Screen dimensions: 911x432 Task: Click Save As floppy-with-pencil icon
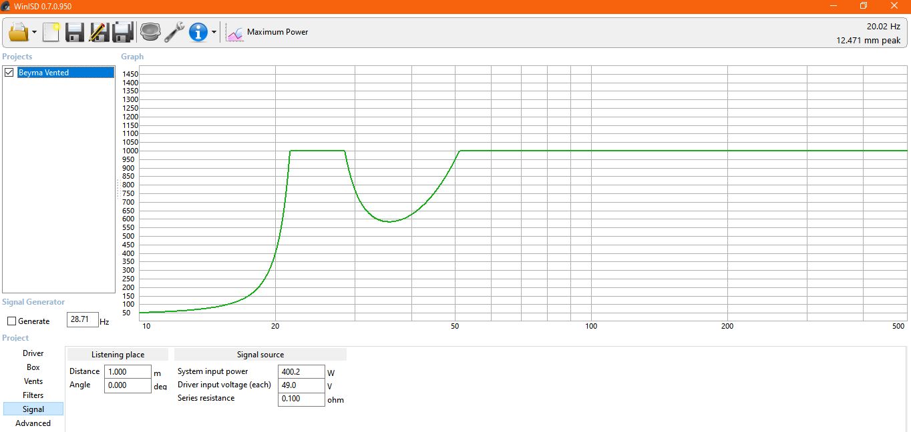click(x=98, y=31)
